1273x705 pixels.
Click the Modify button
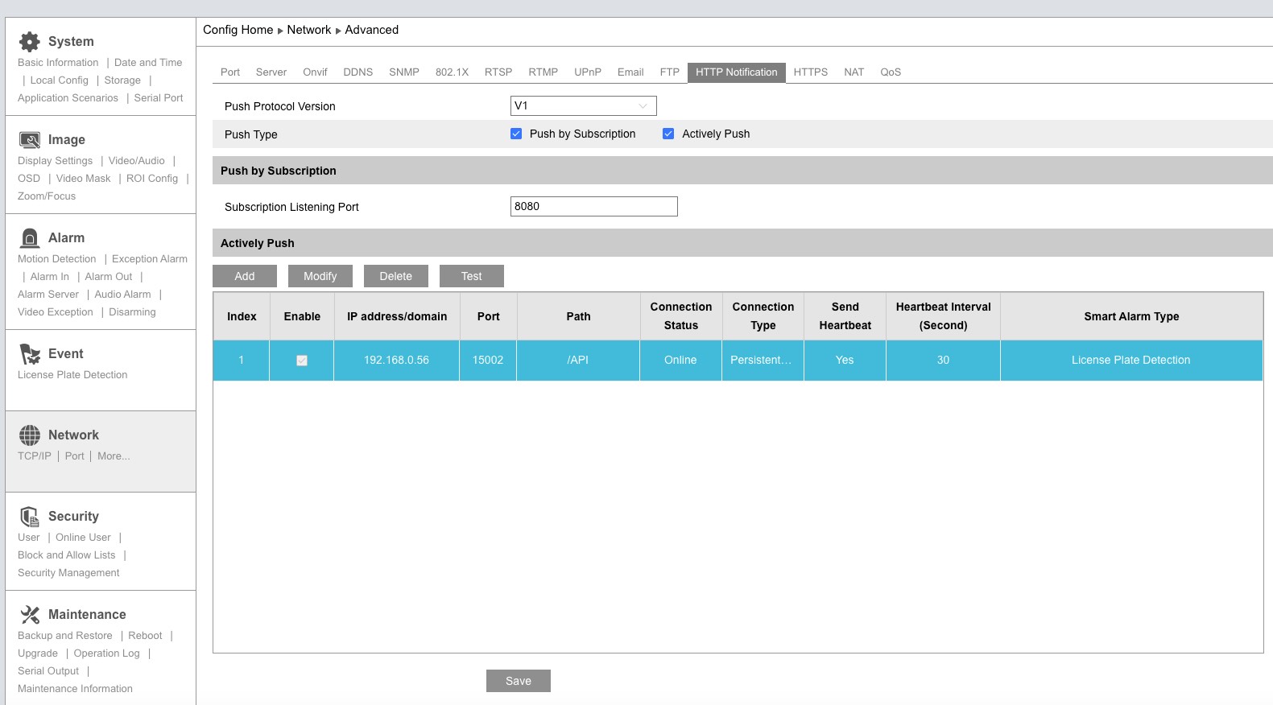pos(320,276)
